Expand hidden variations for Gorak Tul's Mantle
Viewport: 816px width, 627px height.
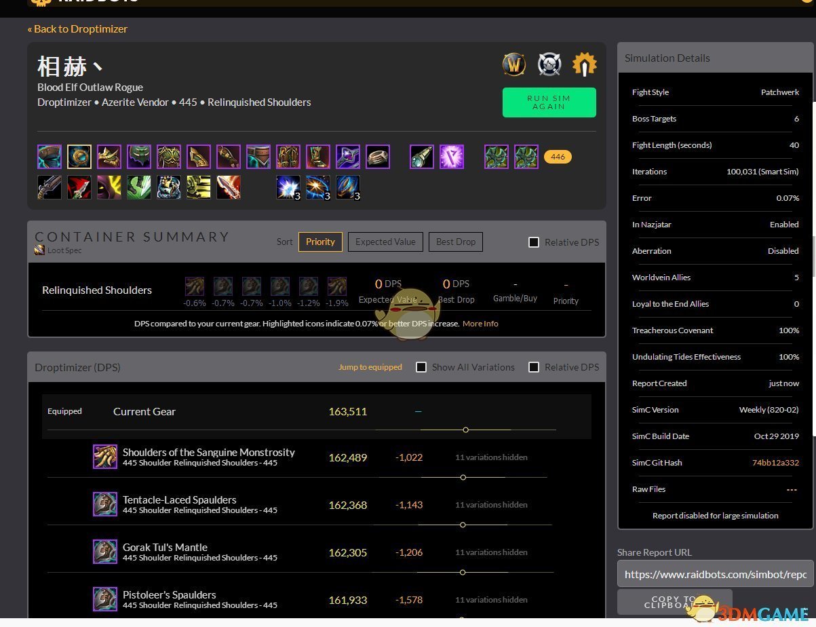tap(491, 552)
